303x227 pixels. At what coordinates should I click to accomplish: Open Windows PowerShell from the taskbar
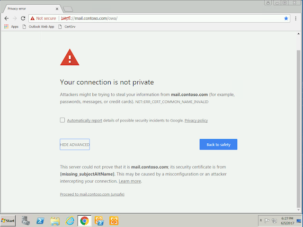[40, 221]
